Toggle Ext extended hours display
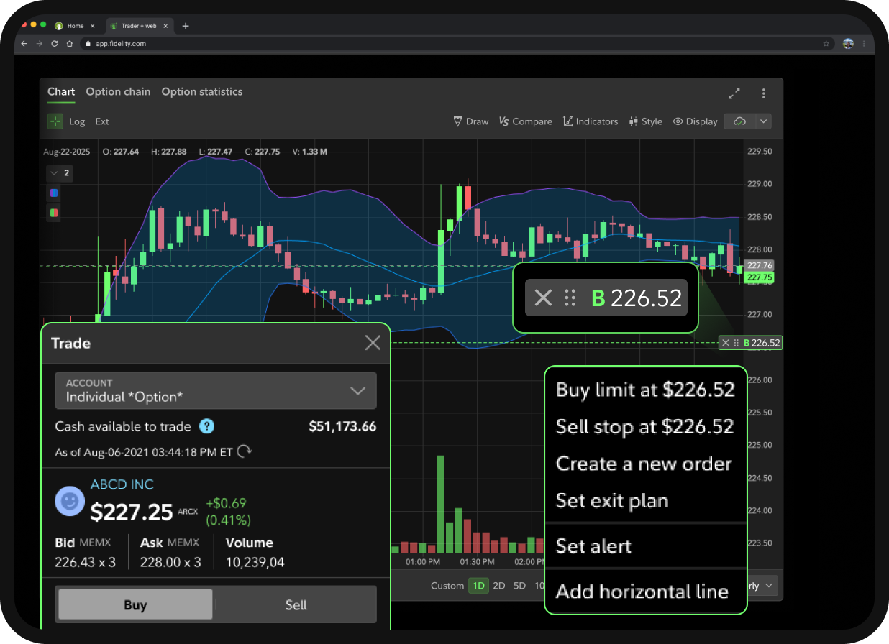This screenshot has height=644, width=889. click(102, 121)
